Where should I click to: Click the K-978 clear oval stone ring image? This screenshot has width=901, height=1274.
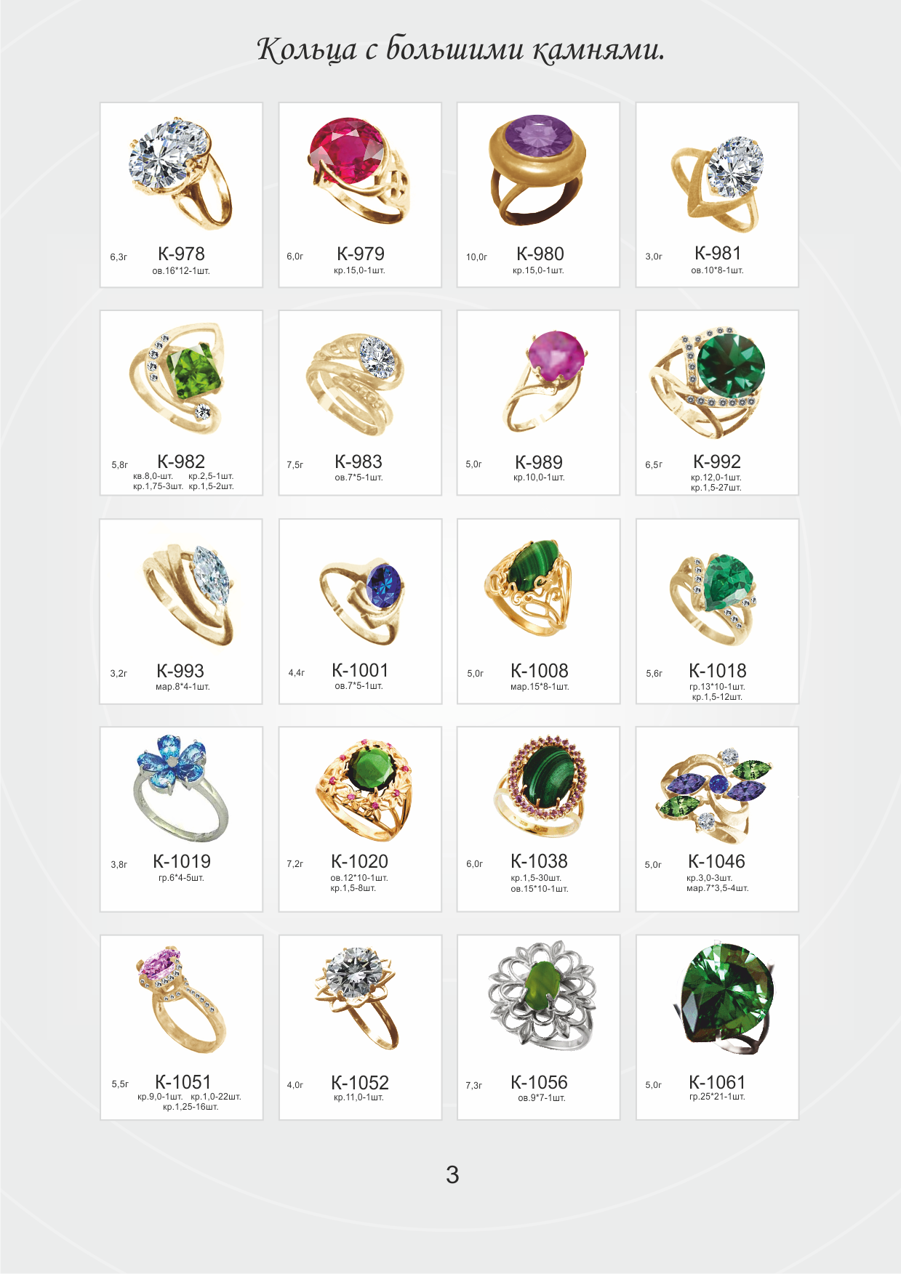(180, 174)
